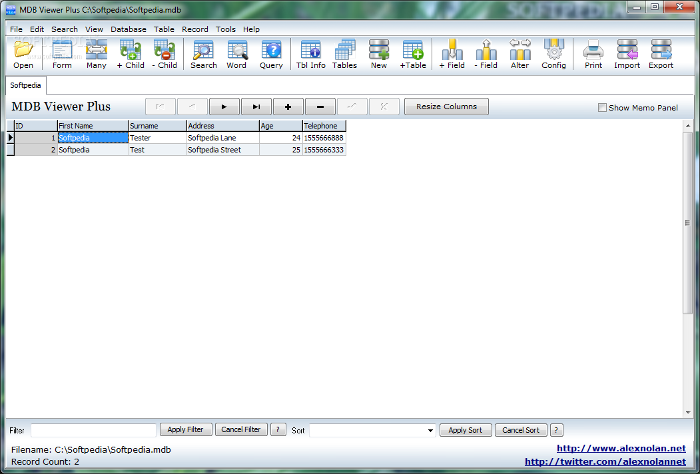Viewport: 700px width, 474px height.
Task: Click Apply Sort
Action: pos(466,430)
